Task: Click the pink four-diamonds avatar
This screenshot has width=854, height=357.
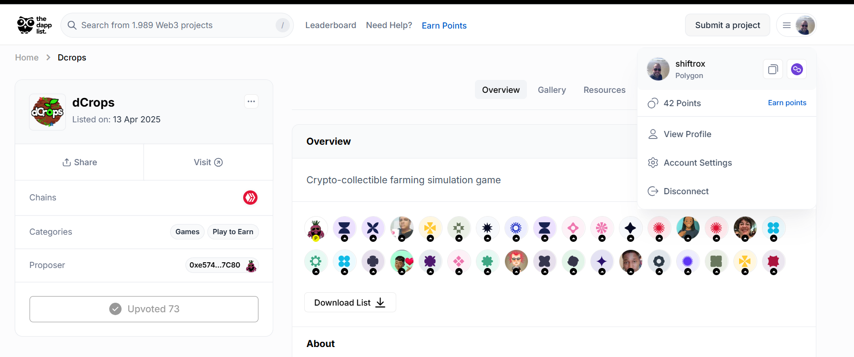Action: [x=459, y=262]
